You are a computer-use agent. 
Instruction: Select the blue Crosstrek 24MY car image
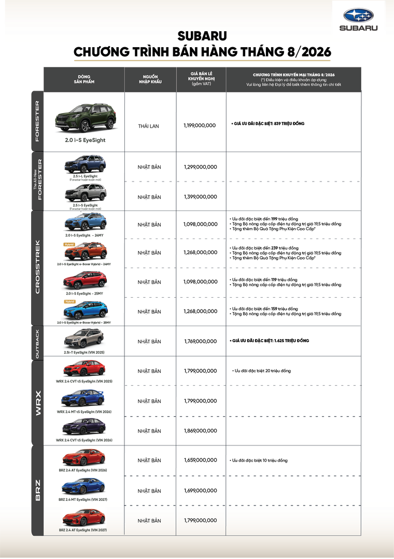tap(86, 222)
